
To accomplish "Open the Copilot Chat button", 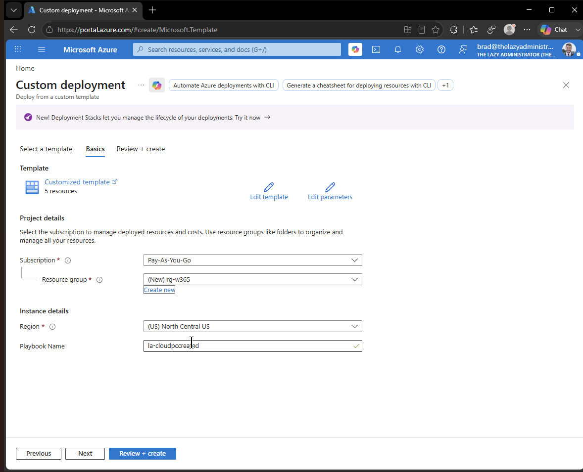I will tap(554, 30).
